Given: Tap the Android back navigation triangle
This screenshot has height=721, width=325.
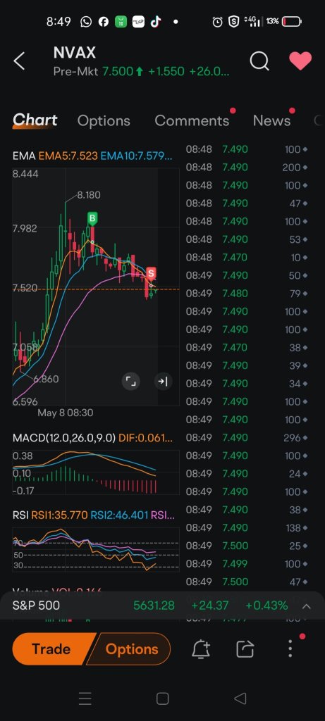Looking at the screenshot, I should 240,699.
